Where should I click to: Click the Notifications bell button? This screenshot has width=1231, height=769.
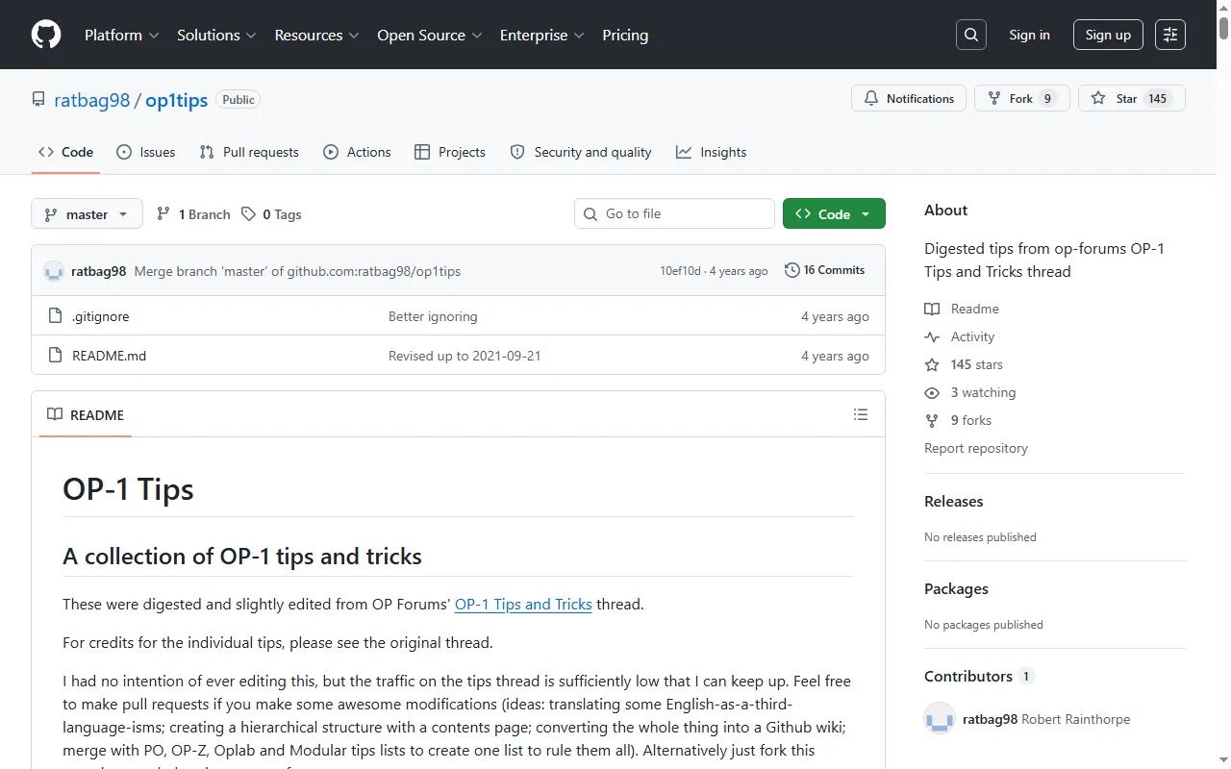(909, 98)
